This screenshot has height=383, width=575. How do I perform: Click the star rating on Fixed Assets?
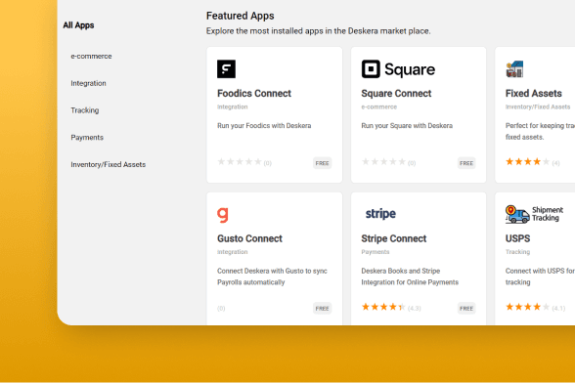pos(528,161)
